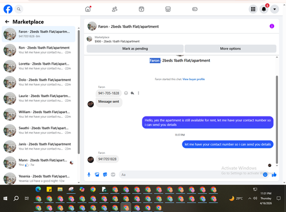The image size is (286, 212).
Task: Click the voice clip microphone icon
Action: click(x=89, y=174)
